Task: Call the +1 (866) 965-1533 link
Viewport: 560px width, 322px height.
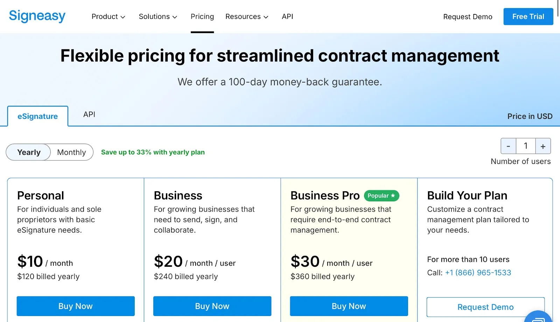Action: tap(478, 273)
